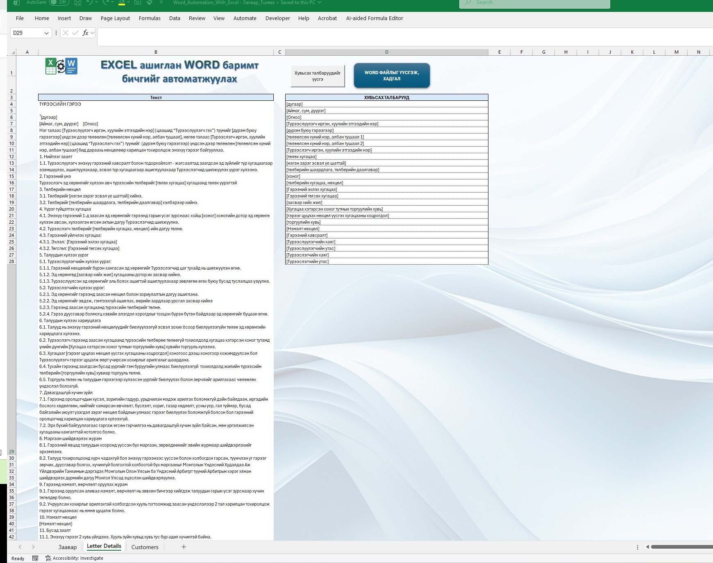Screen dimensions: 713x563
Task: Click the format painter brush icon
Action: tap(150, 2)
